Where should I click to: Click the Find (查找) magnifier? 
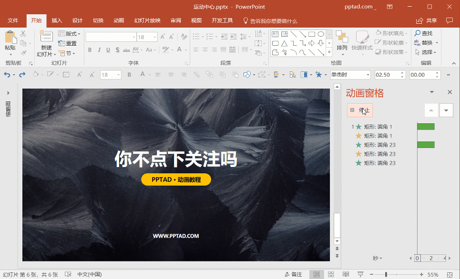click(x=423, y=33)
